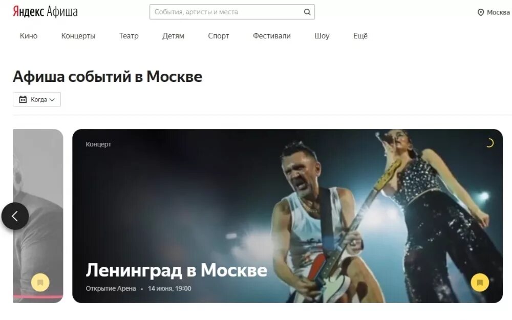Click the loading spinner on the banner
This screenshot has height=320, width=512.
(x=489, y=143)
